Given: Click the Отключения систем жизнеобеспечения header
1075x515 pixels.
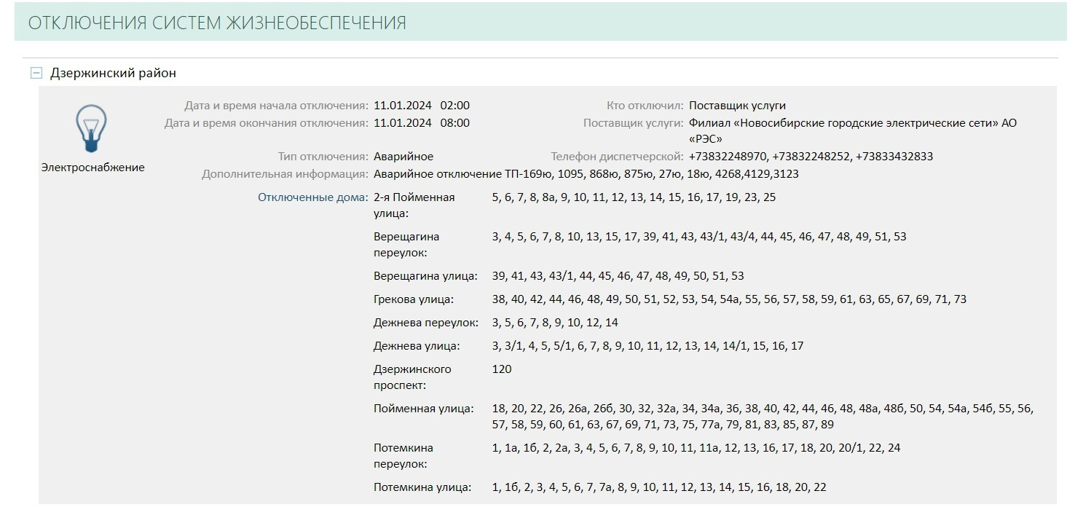Looking at the screenshot, I should pyautogui.click(x=217, y=23).
